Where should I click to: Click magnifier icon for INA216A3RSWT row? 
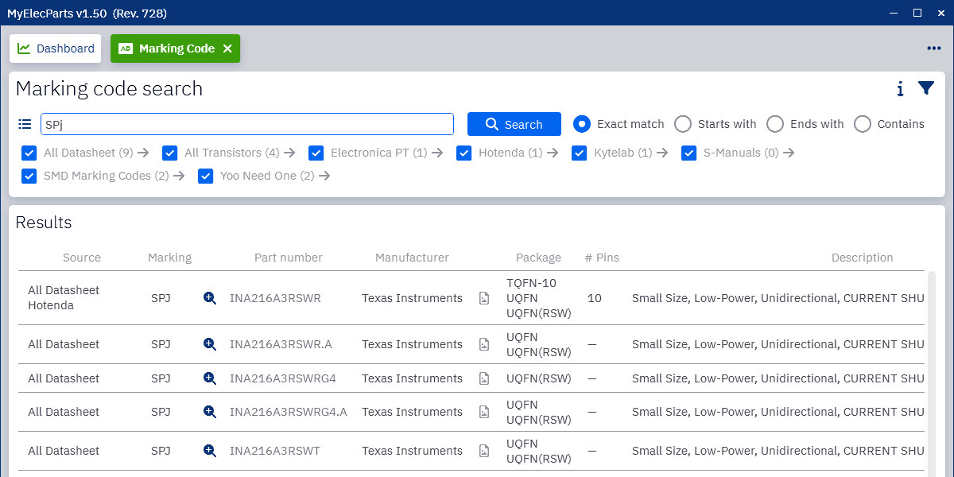(210, 451)
